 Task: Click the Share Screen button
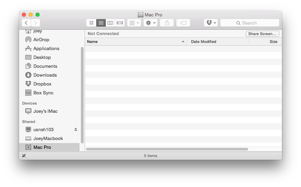(x=262, y=34)
